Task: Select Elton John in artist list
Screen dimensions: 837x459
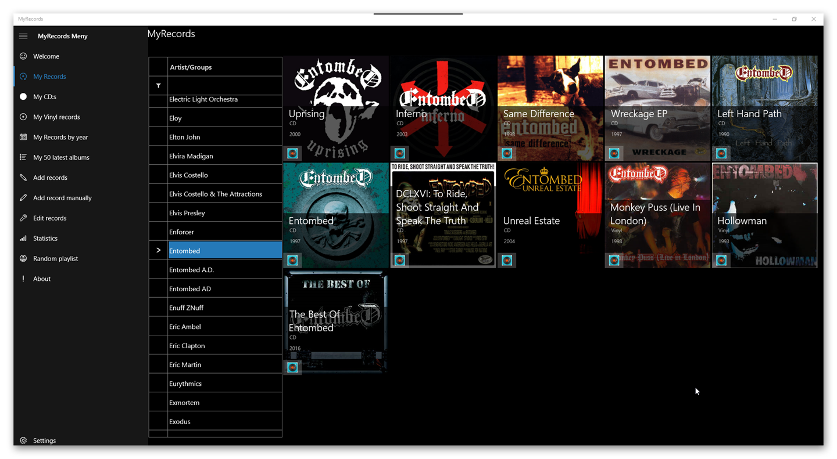Action: coord(224,137)
